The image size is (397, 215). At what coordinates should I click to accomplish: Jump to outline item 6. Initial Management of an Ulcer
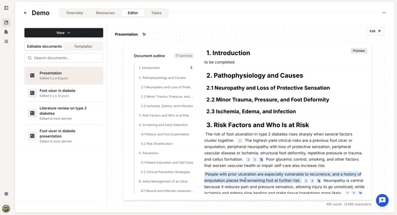point(164,181)
